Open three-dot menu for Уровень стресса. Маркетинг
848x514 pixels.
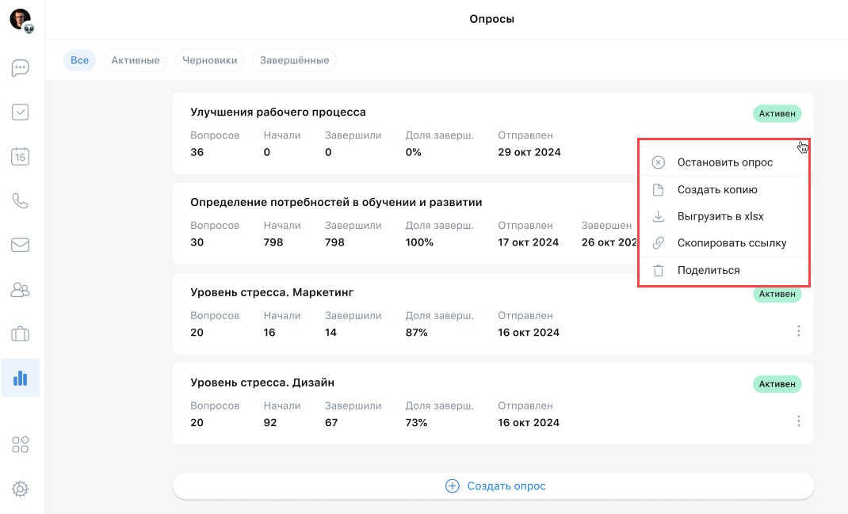[x=798, y=331]
